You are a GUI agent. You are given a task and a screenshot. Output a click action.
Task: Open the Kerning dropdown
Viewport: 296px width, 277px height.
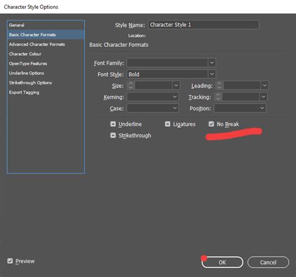tap(153, 97)
